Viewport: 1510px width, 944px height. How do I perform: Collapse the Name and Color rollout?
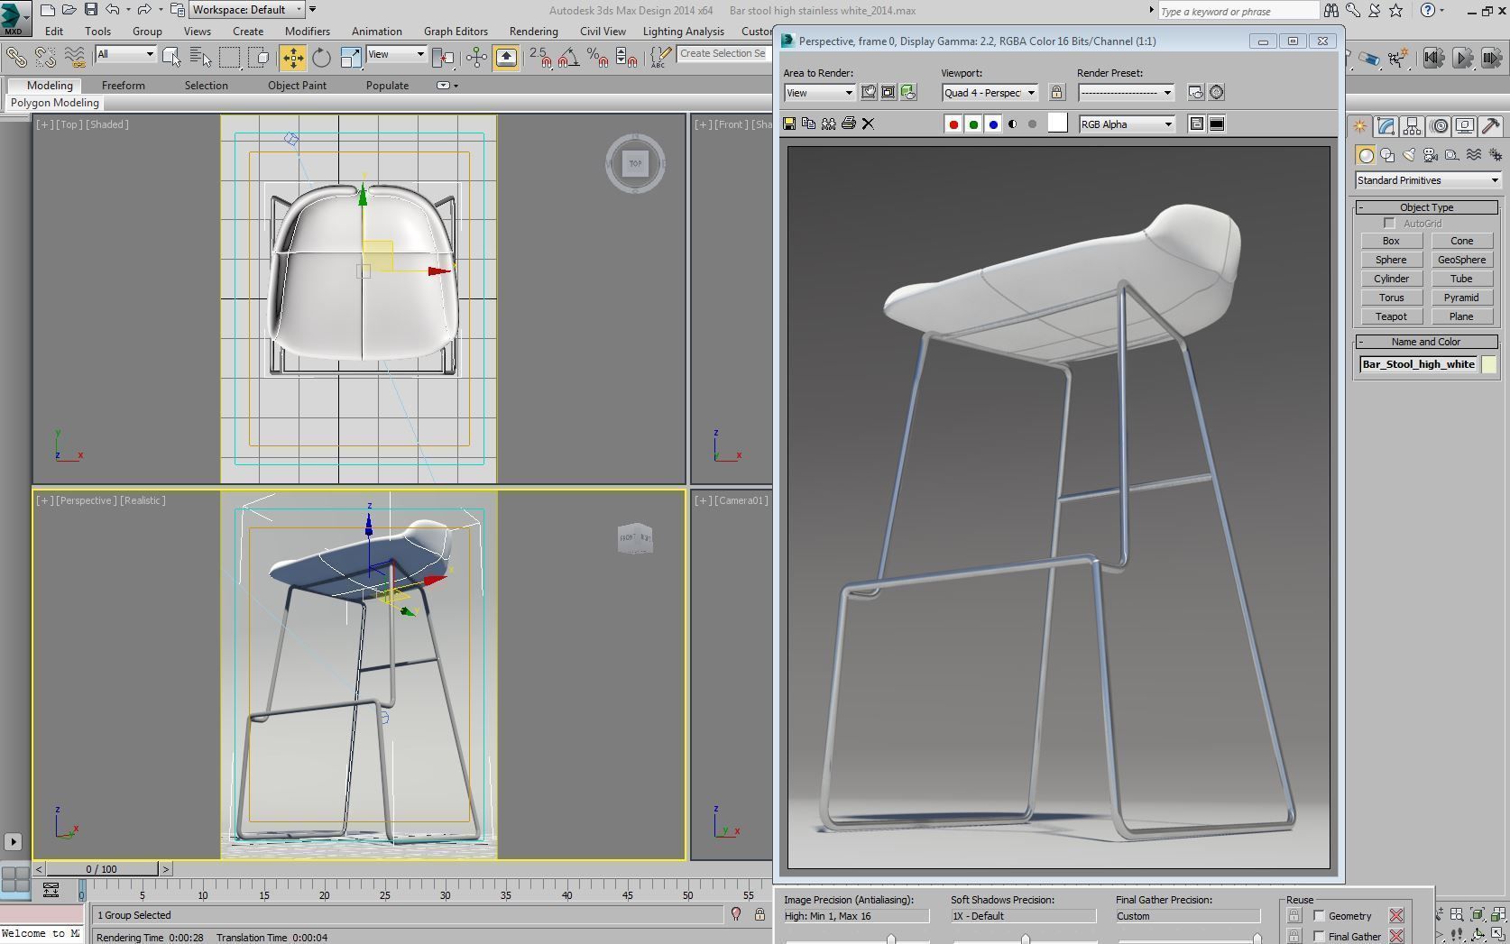point(1427,342)
